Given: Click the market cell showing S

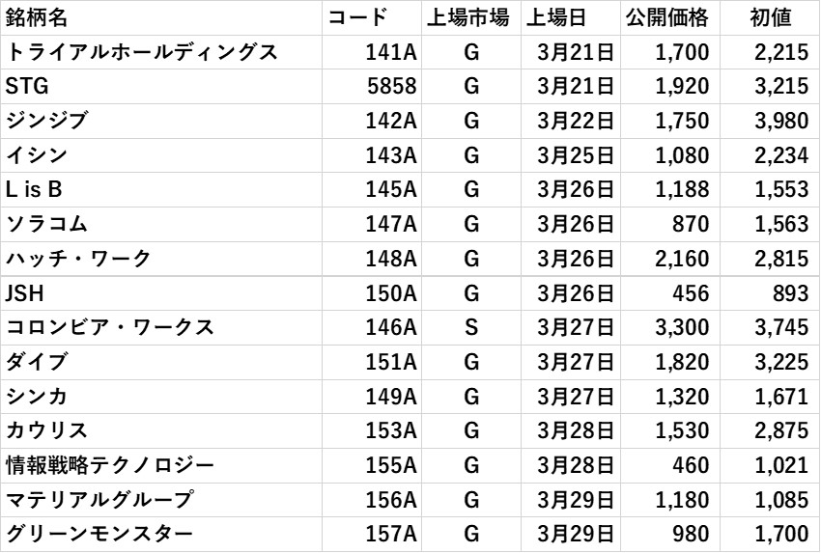Looking at the screenshot, I should [471, 327].
